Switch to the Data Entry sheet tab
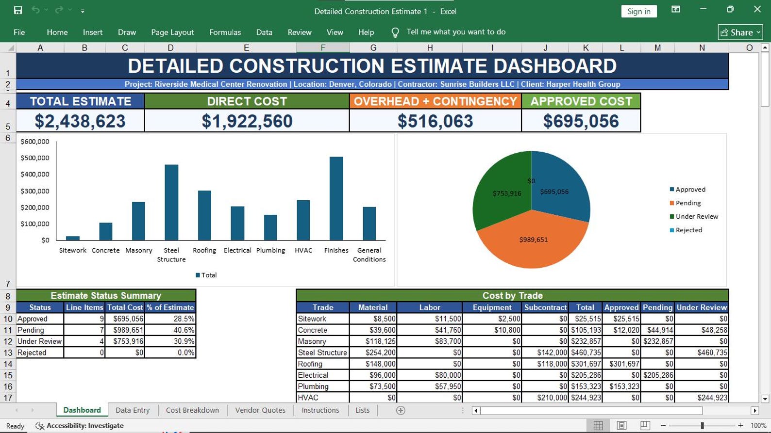The image size is (771, 433). (x=133, y=410)
